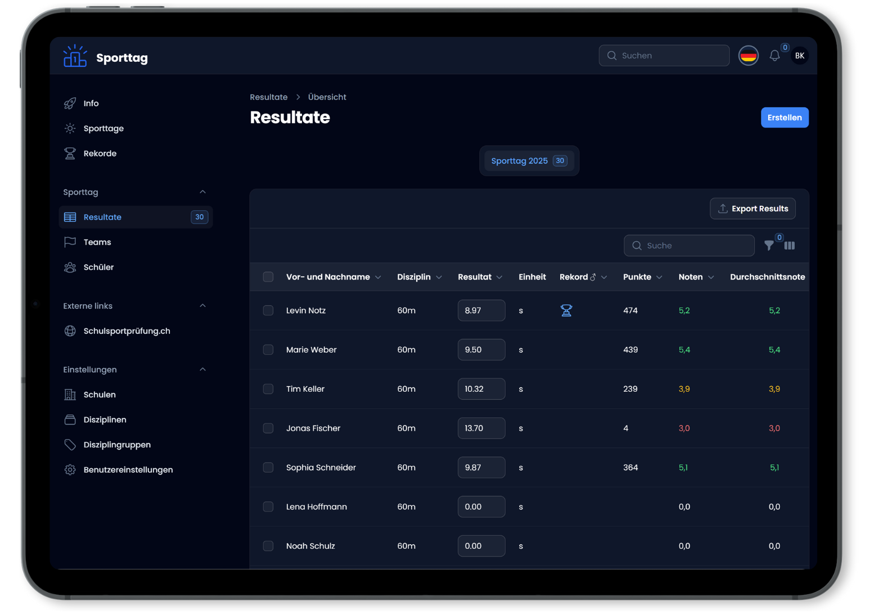Collapse the Einstellungen sidebar group

pos(202,369)
